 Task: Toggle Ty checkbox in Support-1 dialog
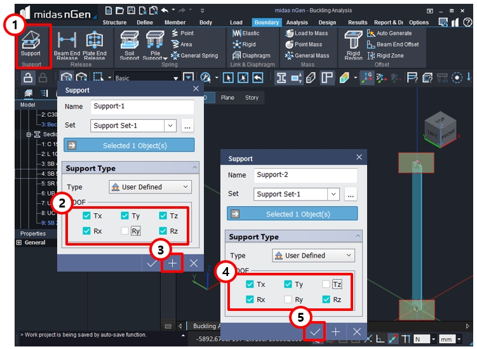point(124,216)
